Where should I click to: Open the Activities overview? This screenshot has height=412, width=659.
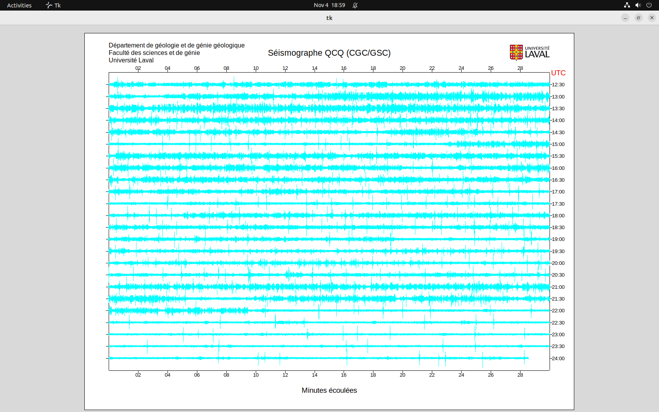click(x=19, y=5)
